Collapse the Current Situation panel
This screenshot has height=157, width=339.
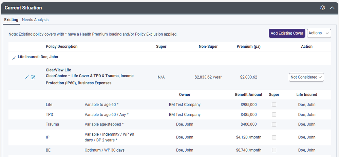332,8
